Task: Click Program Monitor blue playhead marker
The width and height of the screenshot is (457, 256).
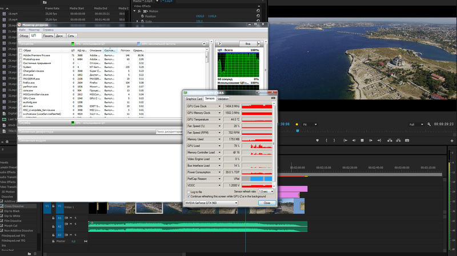Action: click(298, 131)
